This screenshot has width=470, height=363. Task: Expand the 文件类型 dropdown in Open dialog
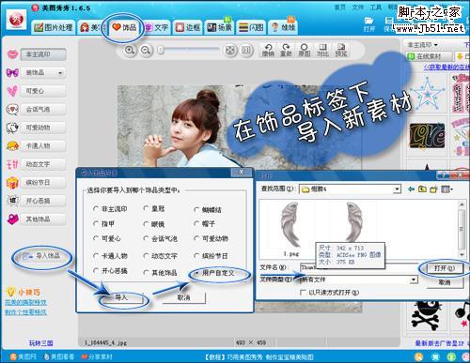414,280
